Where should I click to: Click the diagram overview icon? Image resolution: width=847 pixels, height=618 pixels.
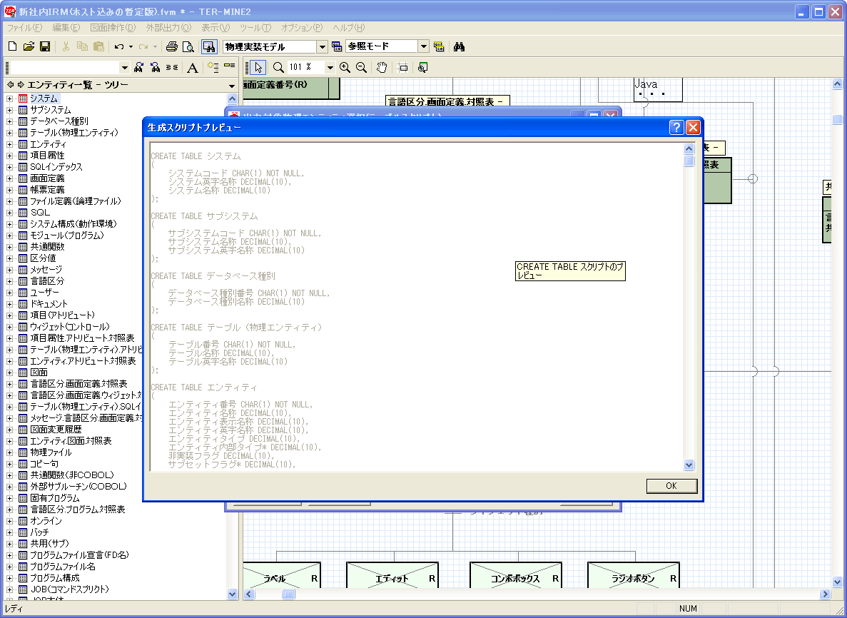click(423, 68)
